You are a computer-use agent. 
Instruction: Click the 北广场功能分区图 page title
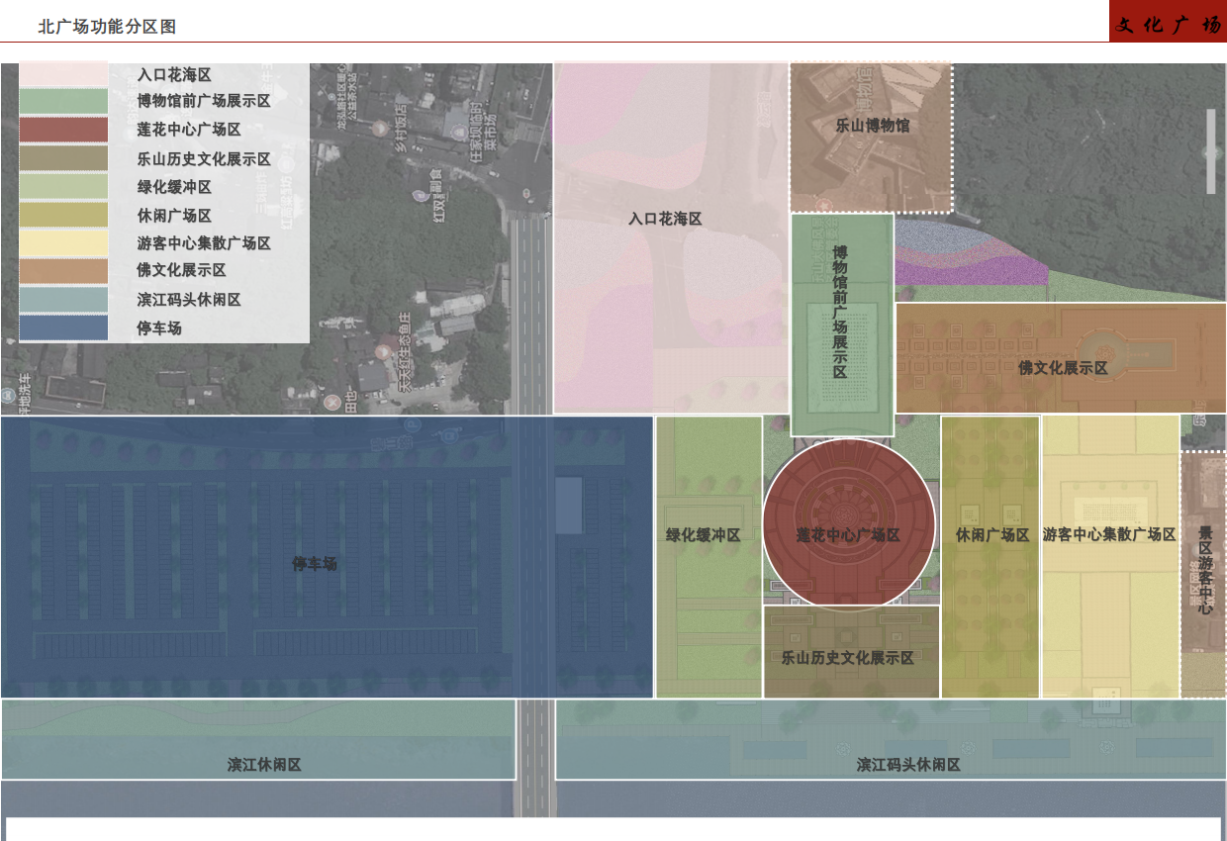[x=107, y=28]
